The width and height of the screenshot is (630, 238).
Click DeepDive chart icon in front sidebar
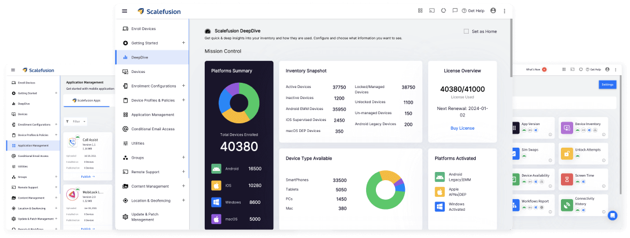pos(125,57)
